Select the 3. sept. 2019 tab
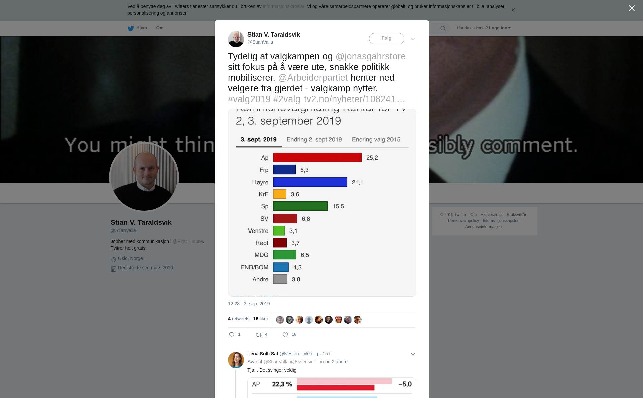This screenshot has width=643, height=398. (x=259, y=140)
